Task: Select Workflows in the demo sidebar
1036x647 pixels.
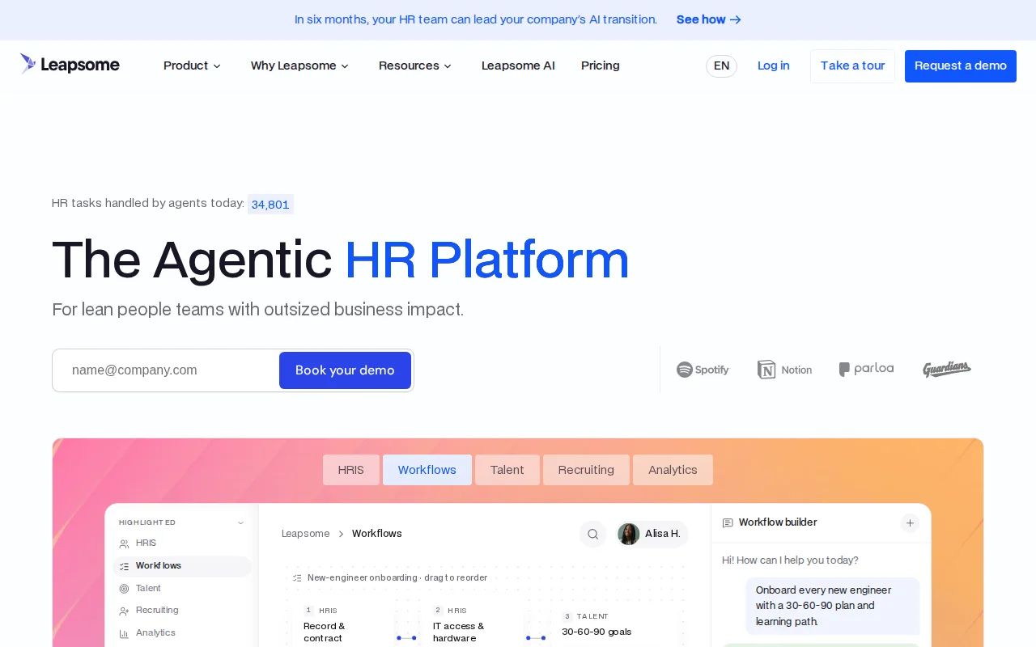Action: [182, 566]
